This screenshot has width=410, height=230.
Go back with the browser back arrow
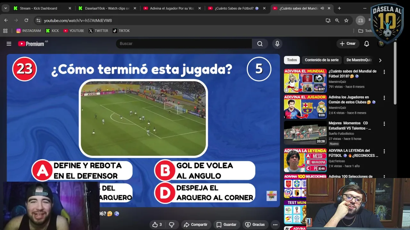point(6,20)
